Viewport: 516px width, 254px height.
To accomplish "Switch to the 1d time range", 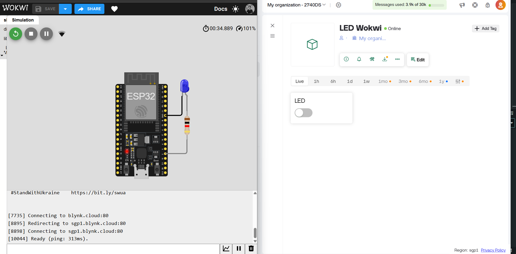I will 350,81.
